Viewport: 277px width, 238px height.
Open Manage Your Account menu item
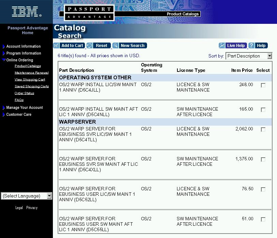point(24,108)
